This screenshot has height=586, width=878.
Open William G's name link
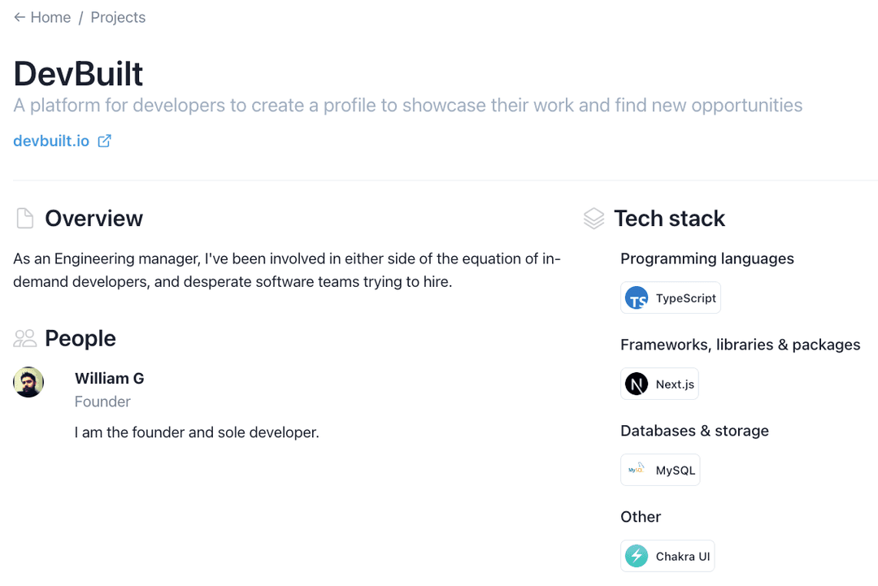point(109,378)
